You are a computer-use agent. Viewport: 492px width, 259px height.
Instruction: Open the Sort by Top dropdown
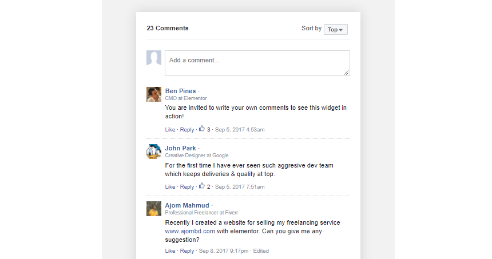point(335,30)
